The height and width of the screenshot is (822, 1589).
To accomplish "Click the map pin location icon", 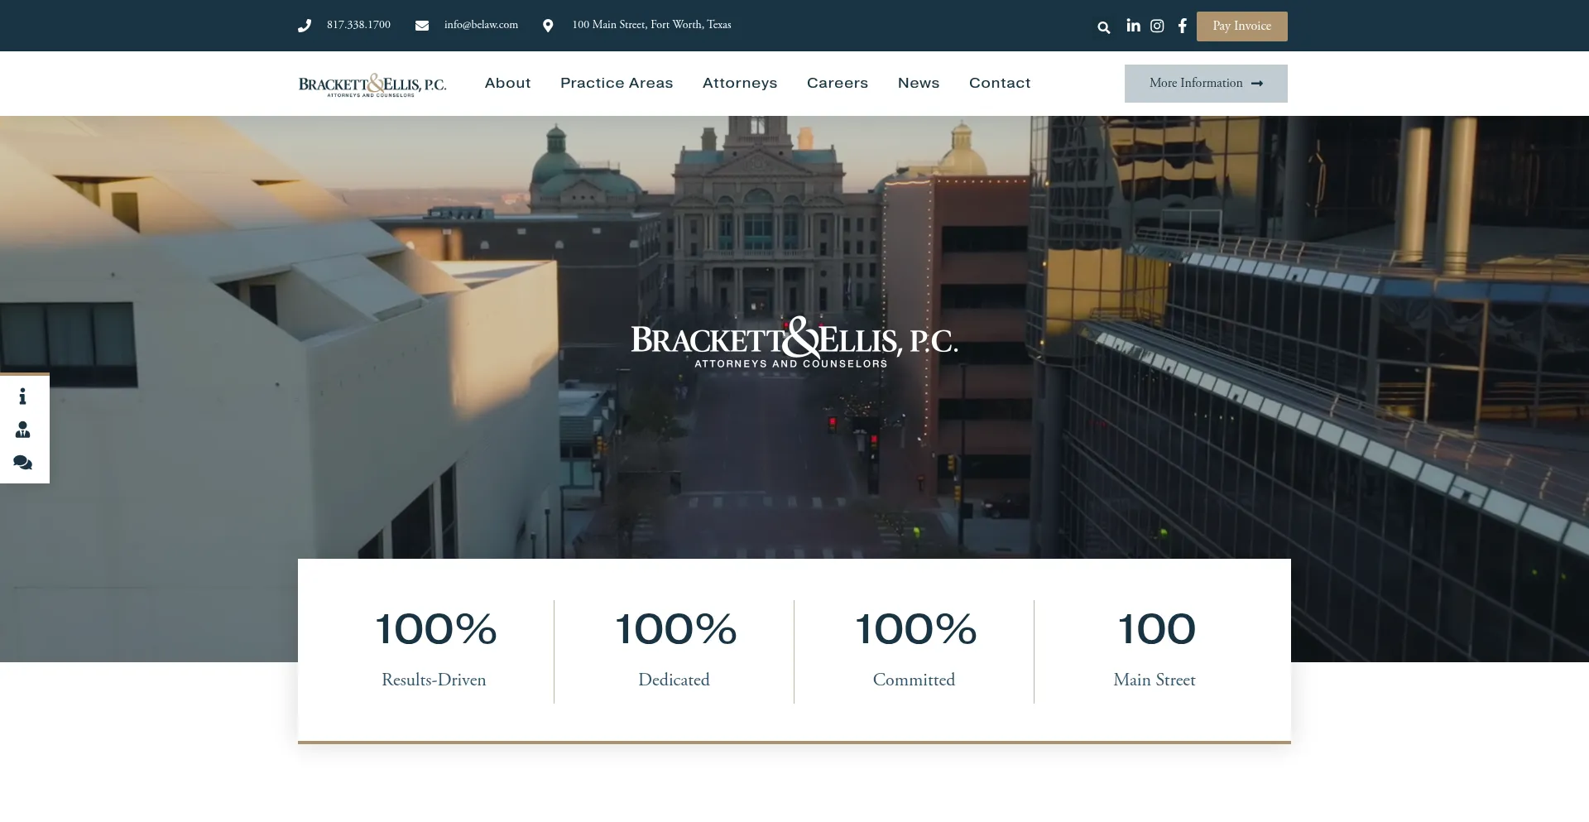I will click(548, 26).
